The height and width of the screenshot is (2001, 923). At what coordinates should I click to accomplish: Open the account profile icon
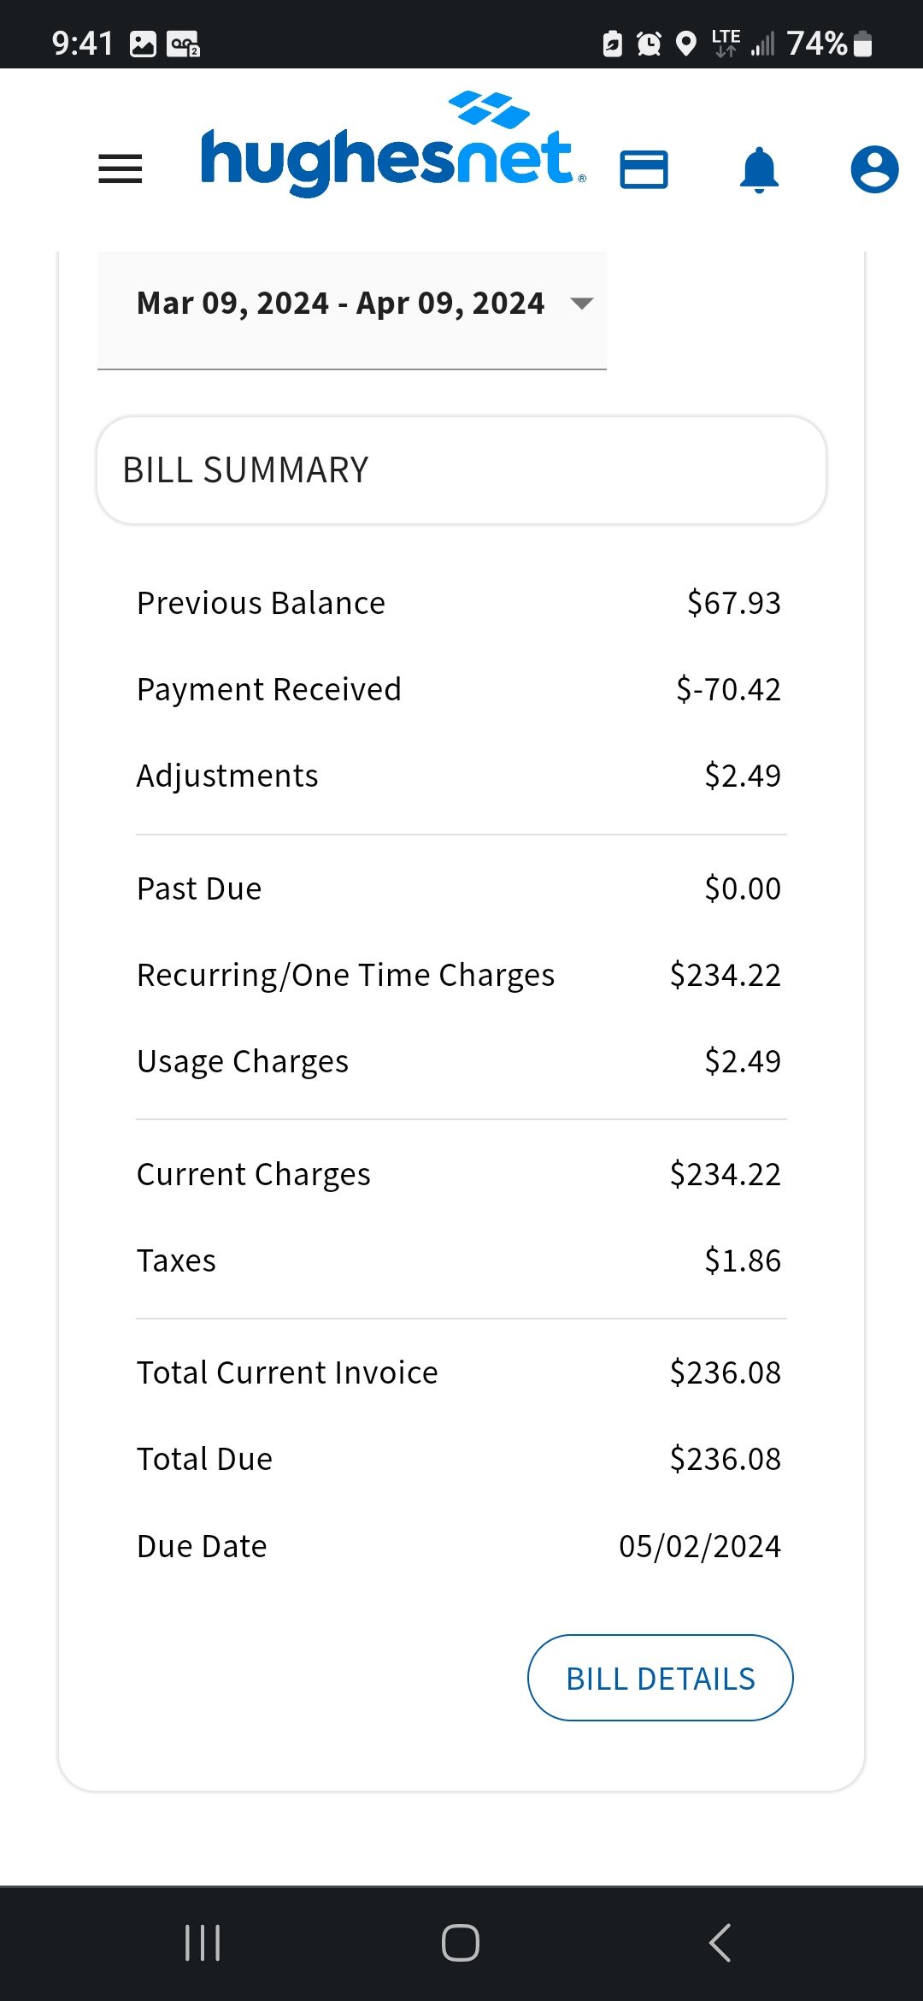pos(874,169)
